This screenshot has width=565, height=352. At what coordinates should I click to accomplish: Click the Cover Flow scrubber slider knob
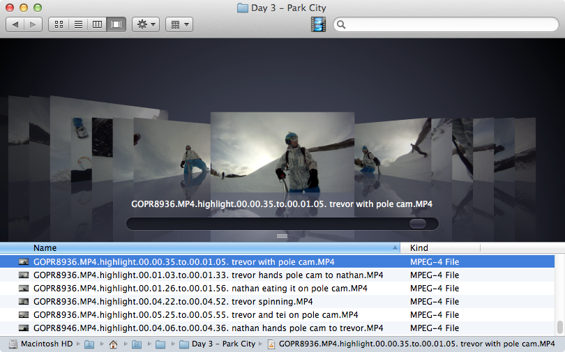click(x=417, y=224)
